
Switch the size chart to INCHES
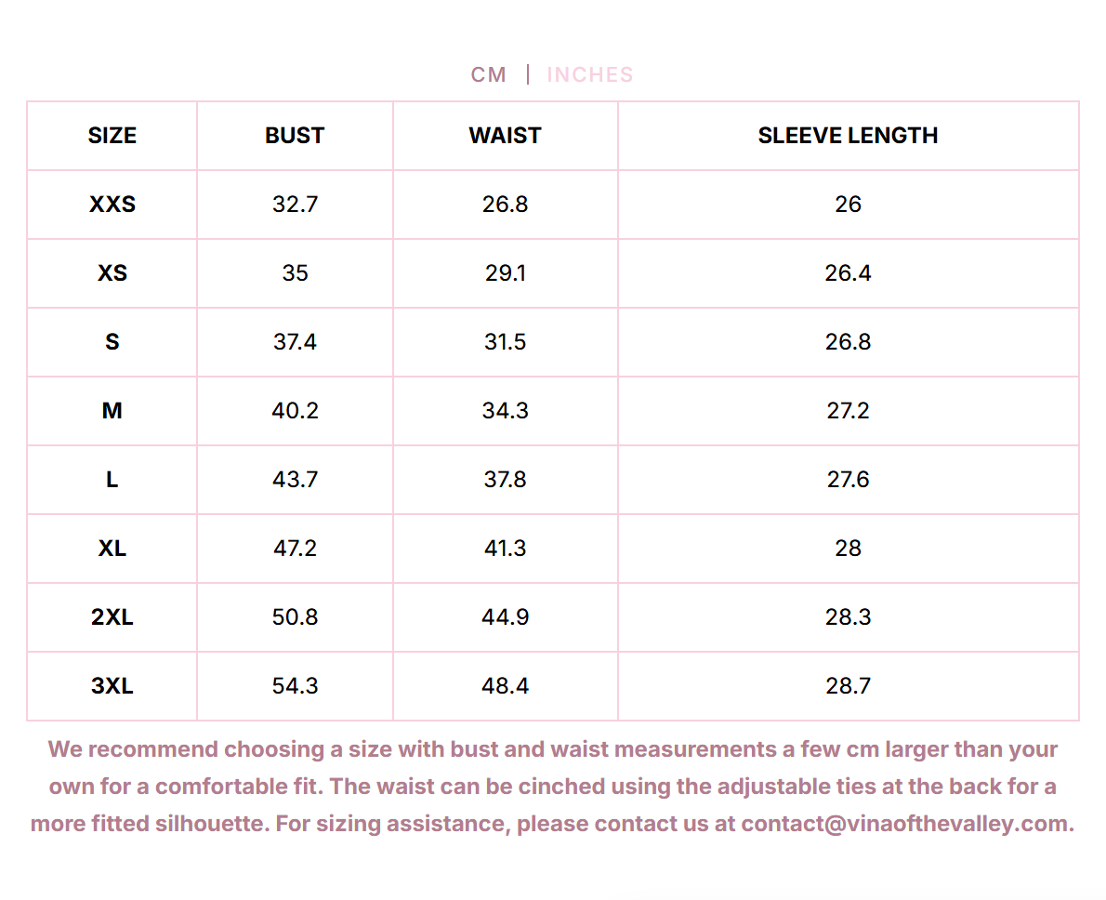[x=589, y=74]
